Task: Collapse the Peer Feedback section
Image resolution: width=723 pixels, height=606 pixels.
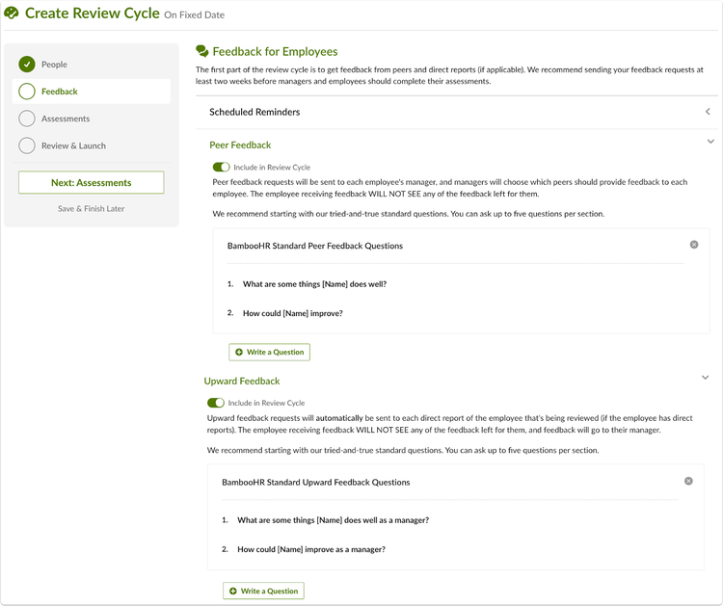Action: [x=710, y=142]
